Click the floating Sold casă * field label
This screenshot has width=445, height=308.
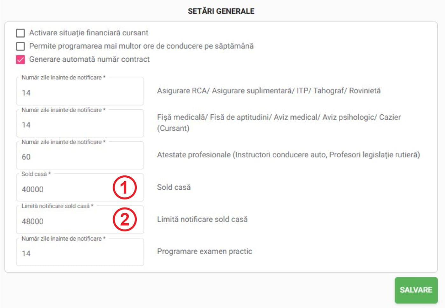point(36,174)
